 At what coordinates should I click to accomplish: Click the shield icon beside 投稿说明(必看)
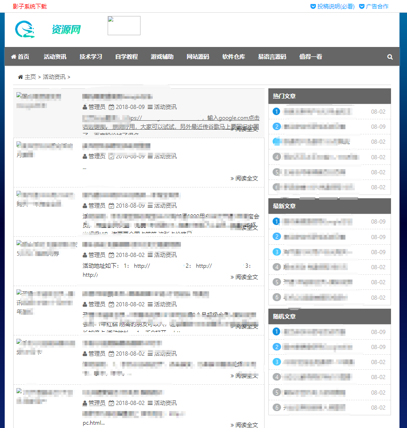click(x=313, y=7)
